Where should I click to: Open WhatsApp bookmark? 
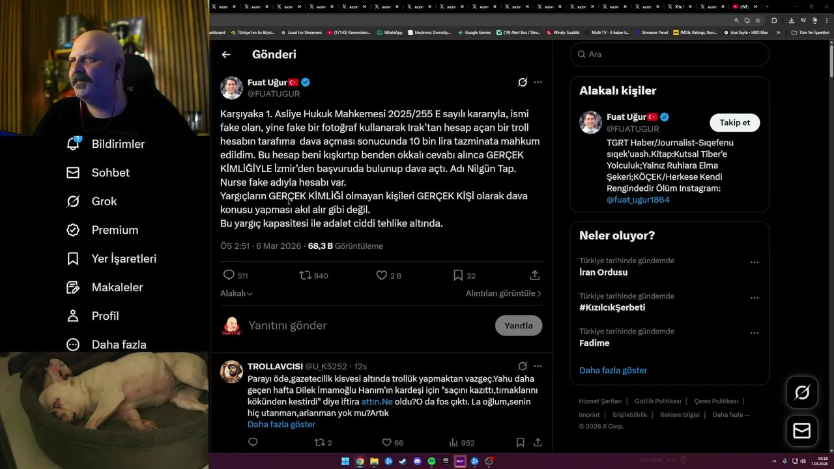tap(390, 33)
